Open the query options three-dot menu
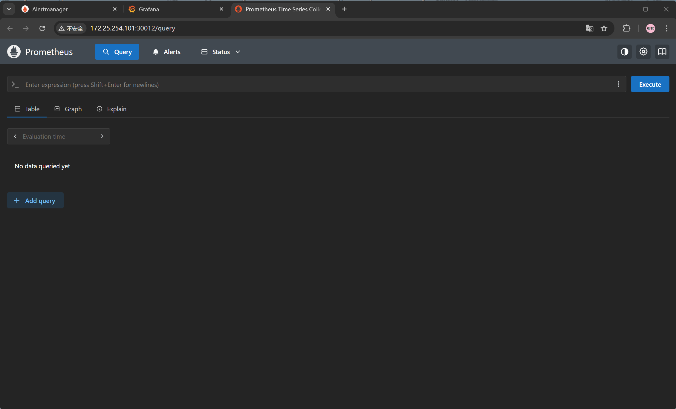 pyautogui.click(x=618, y=84)
